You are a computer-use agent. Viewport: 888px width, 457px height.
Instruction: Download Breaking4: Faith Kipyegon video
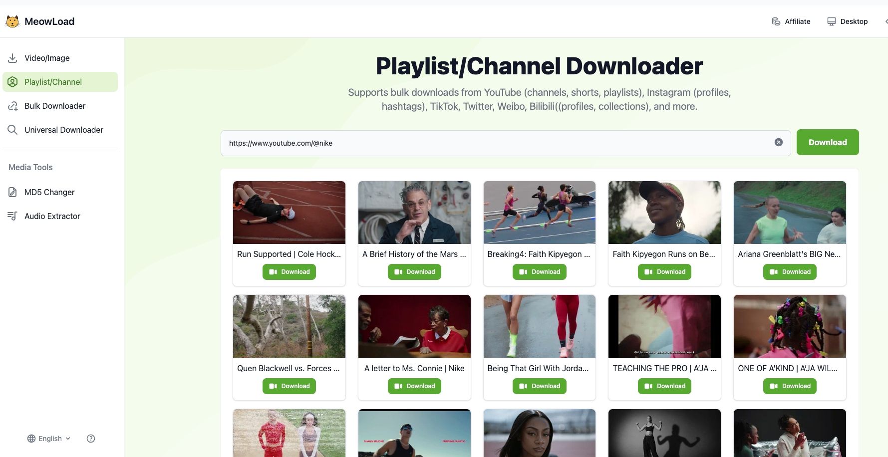(x=540, y=272)
